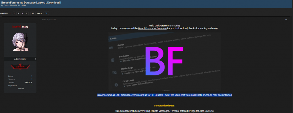This screenshot has height=113, width=293.
Task: Click the highlighted 'every record up to 10 FEB 2026' line
Action: (165, 95)
